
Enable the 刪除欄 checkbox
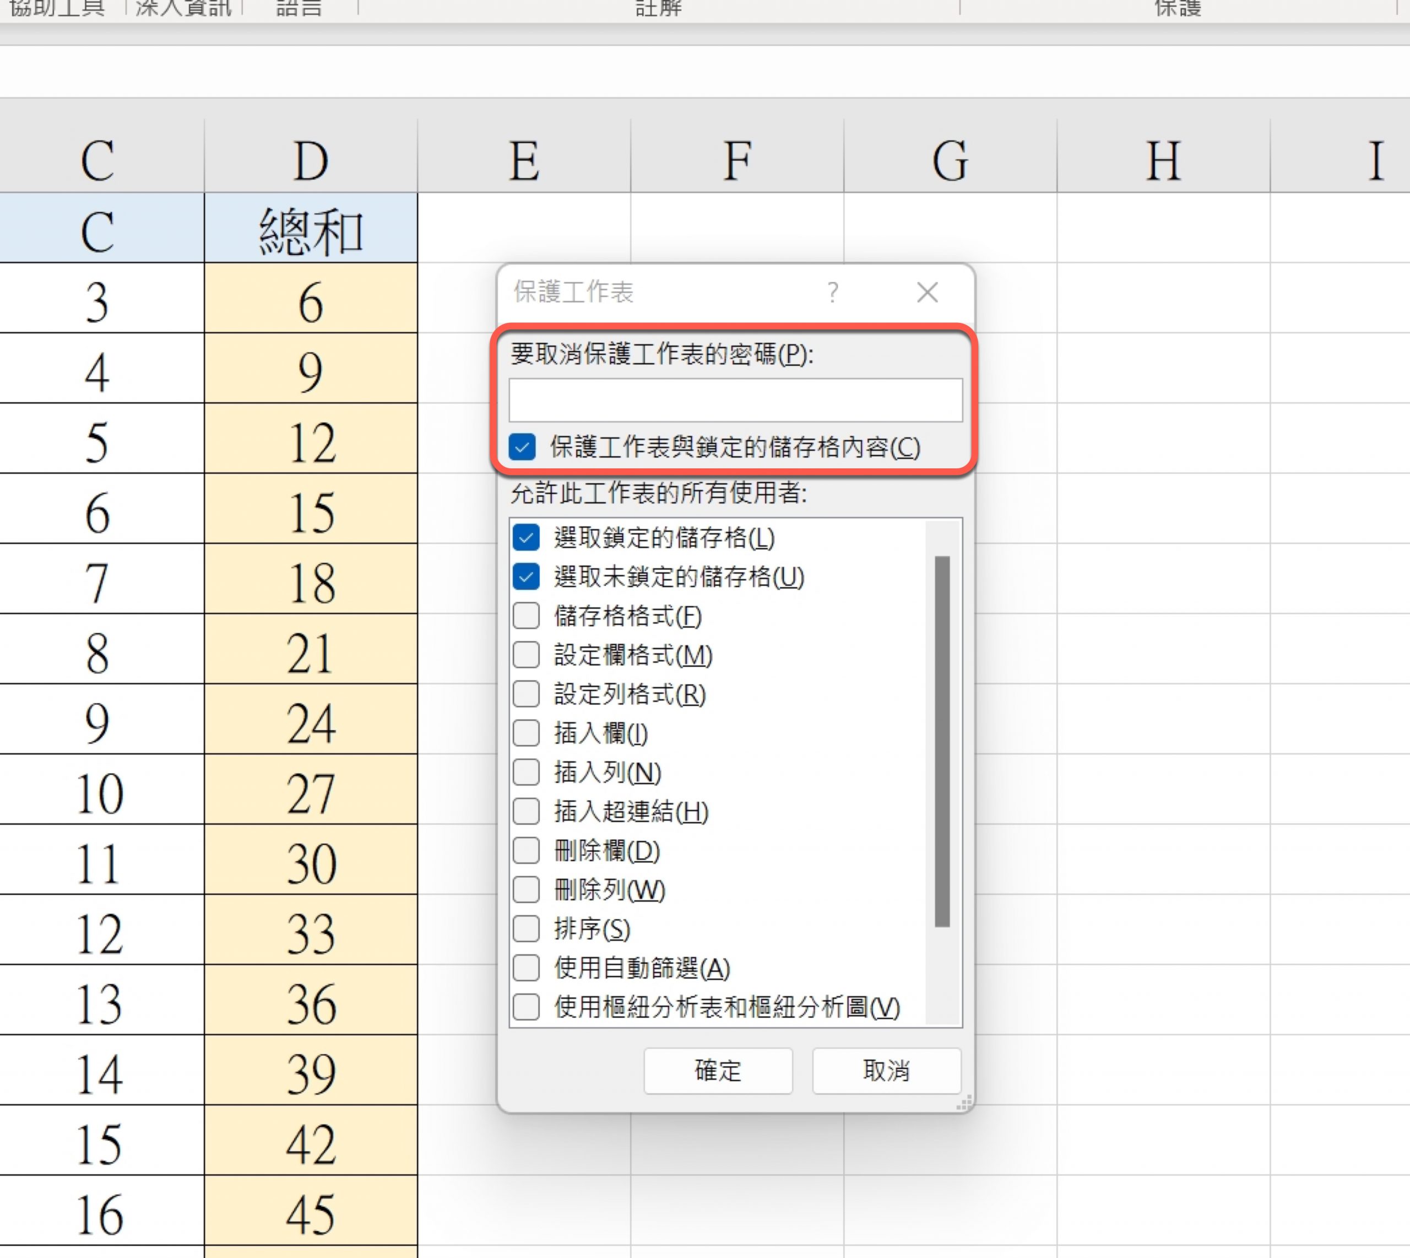click(527, 850)
